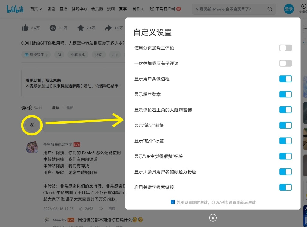Screen dimensions: 307x227
Task: Toggle 一次性加载所有子评论 switch
Action: coord(285,63)
